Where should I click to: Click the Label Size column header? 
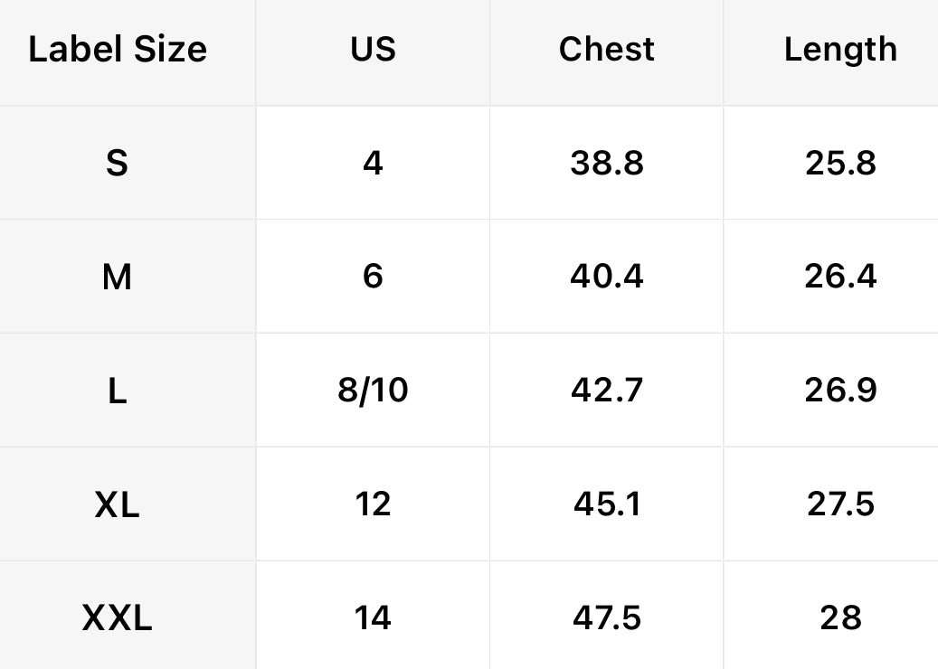(118, 50)
